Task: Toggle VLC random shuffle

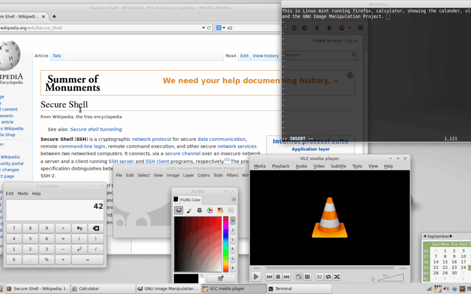Action: (337, 277)
